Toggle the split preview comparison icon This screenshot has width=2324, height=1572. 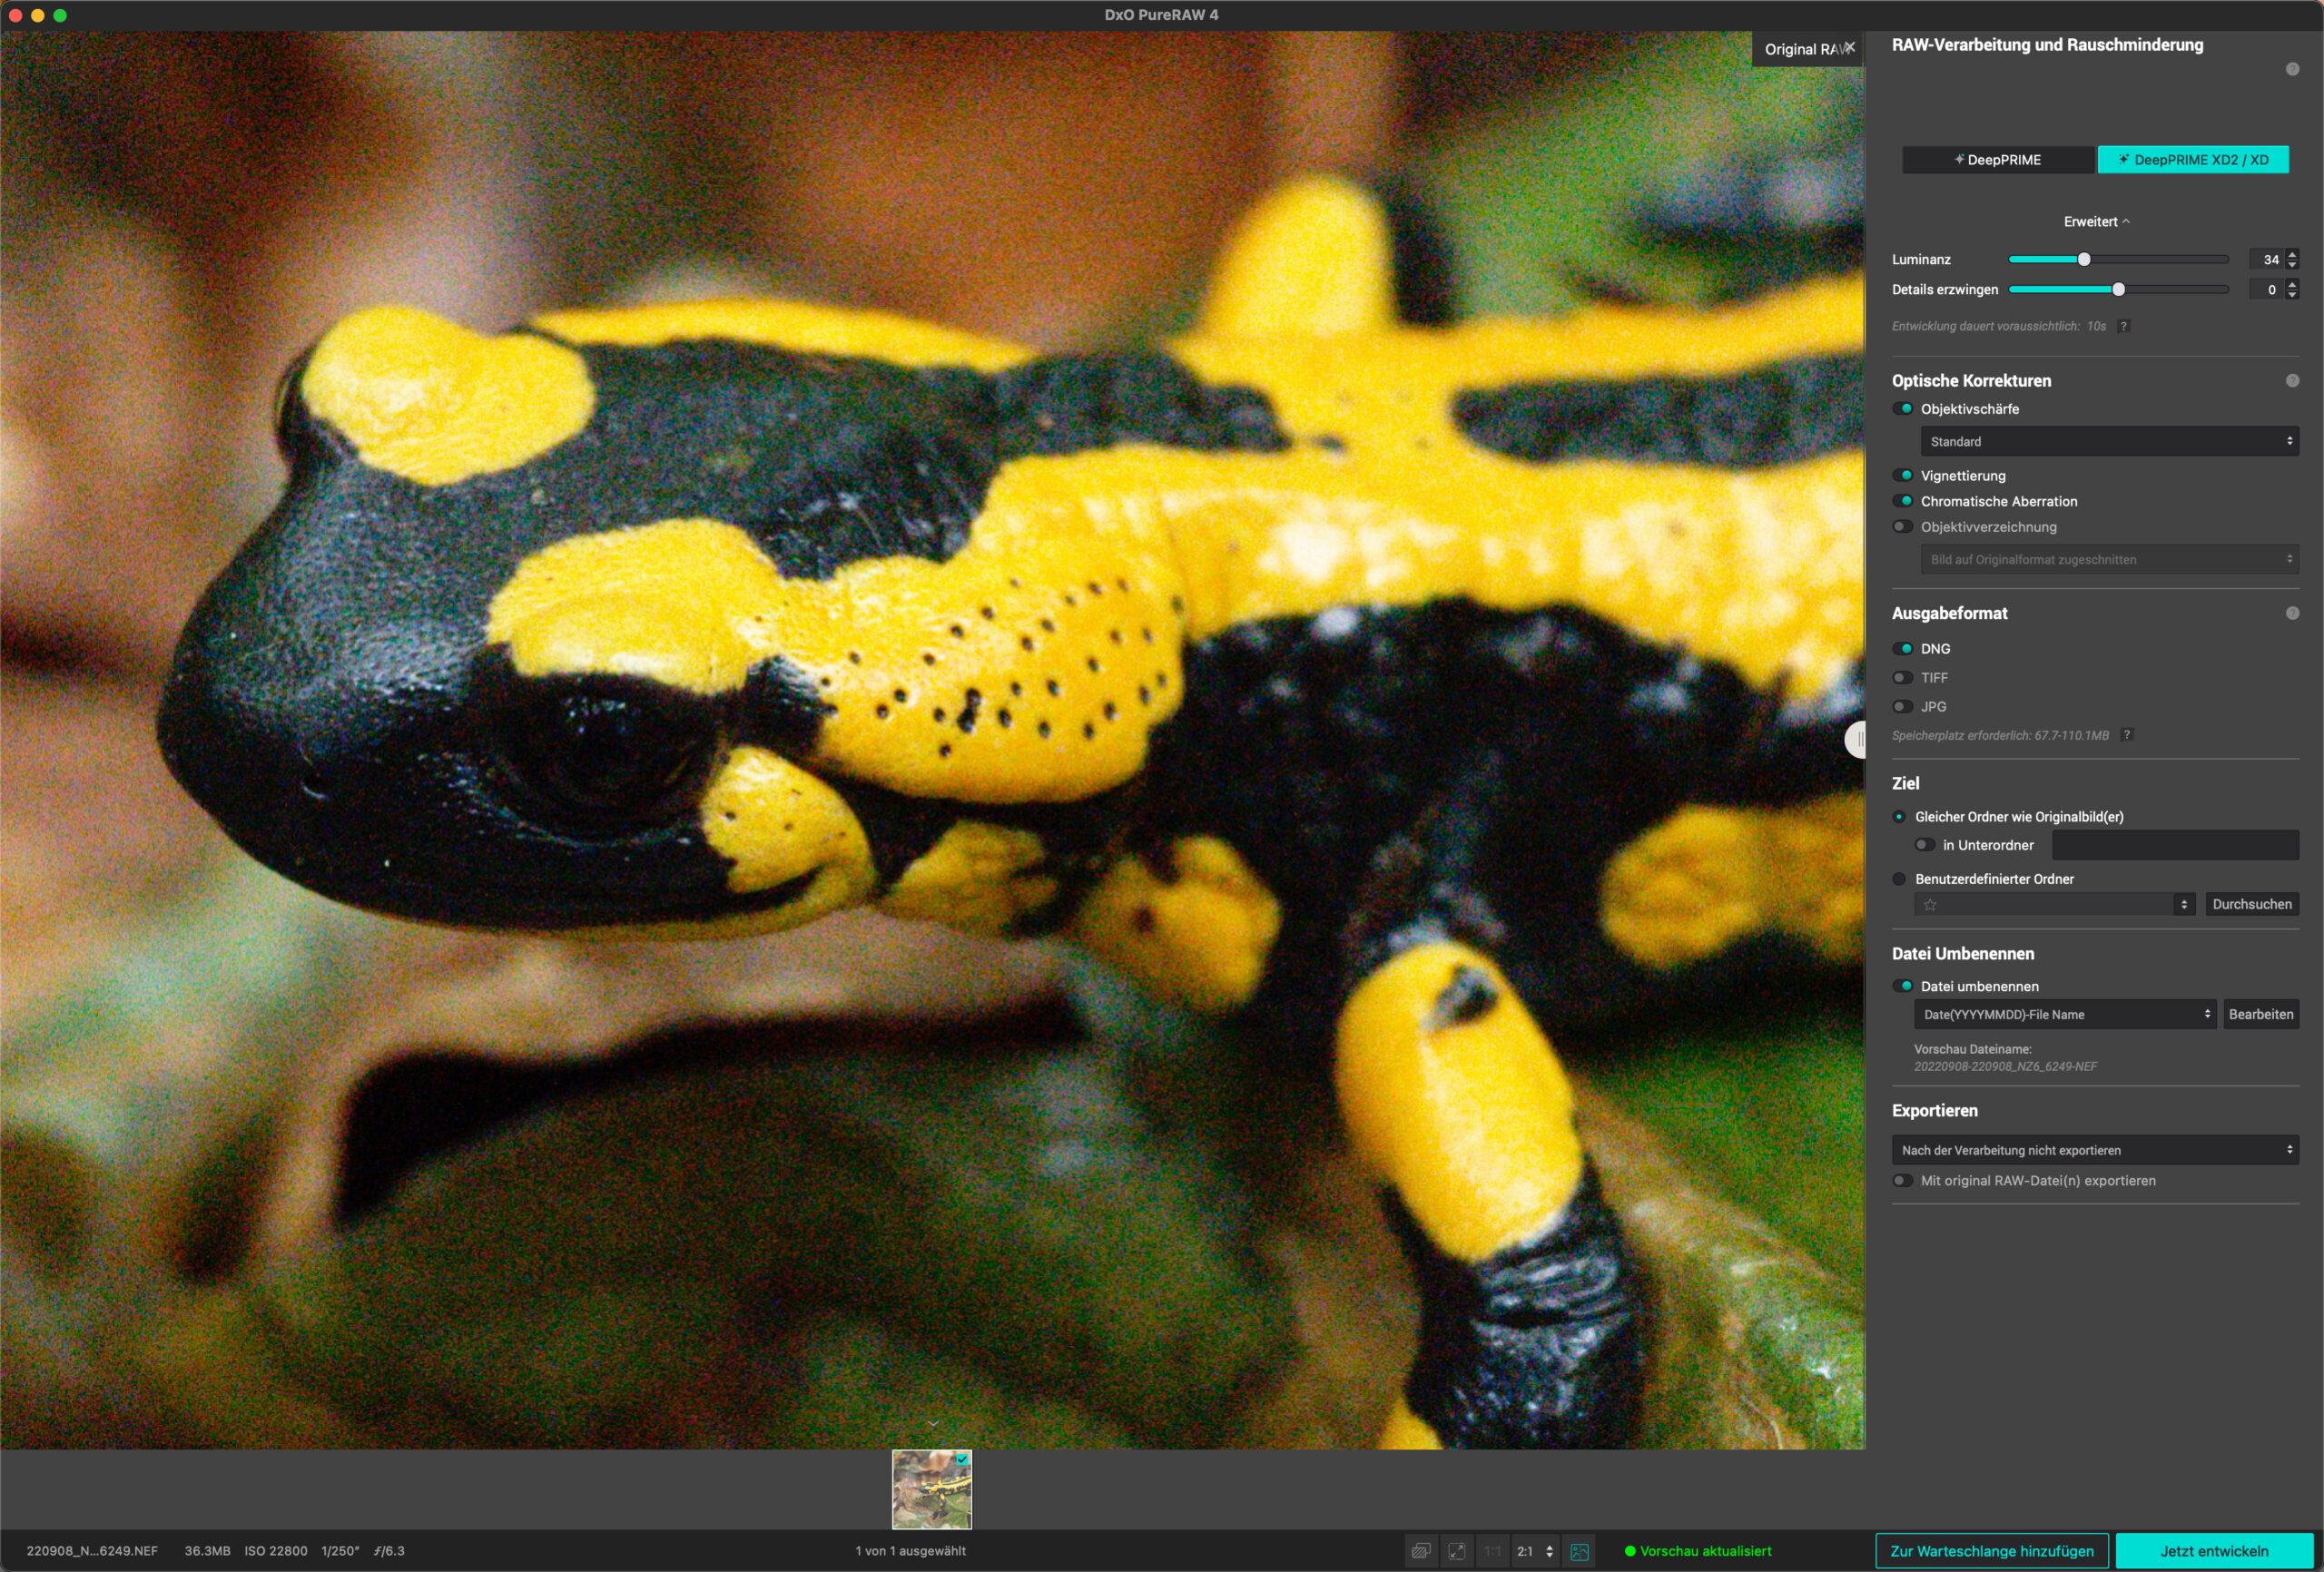[x=1580, y=1551]
